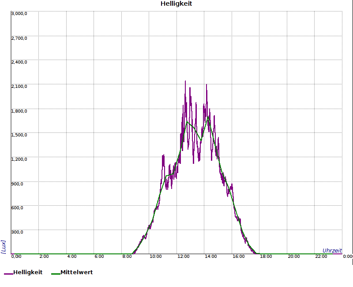Click the 1,500,0 y-axis tick label
Viewport: 353px width, 287px height.
pos(19,135)
